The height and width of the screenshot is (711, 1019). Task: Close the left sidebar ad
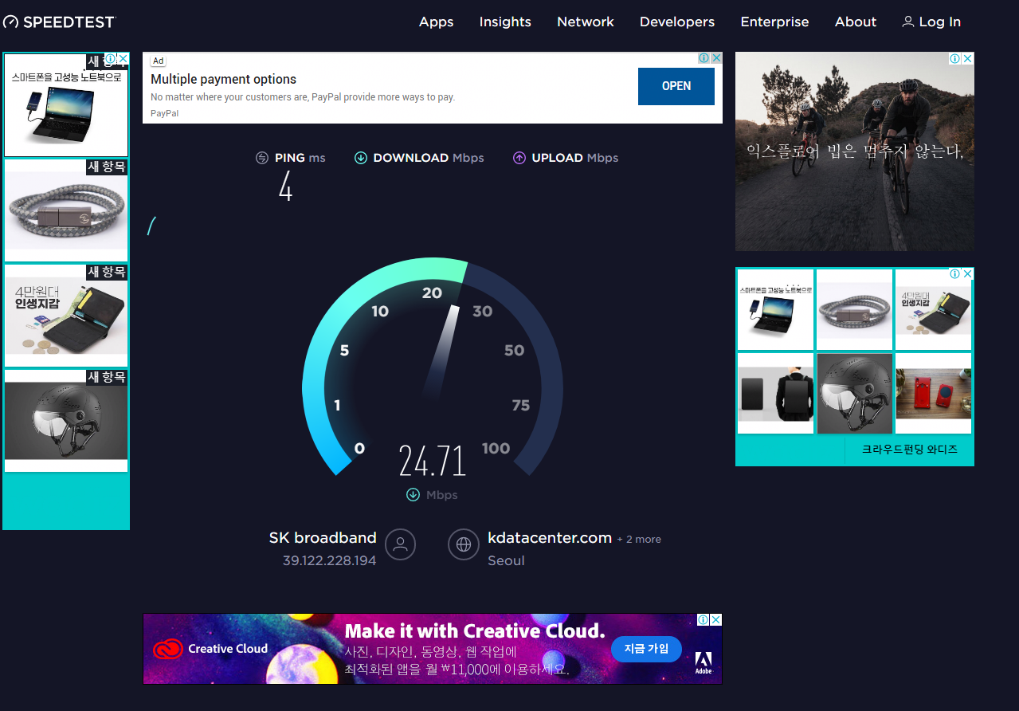click(123, 59)
